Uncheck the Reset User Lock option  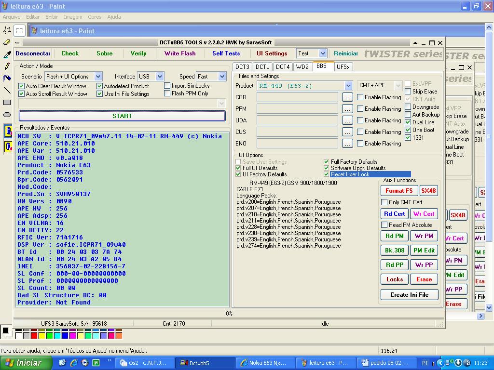pyautogui.click(x=327, y=174)
